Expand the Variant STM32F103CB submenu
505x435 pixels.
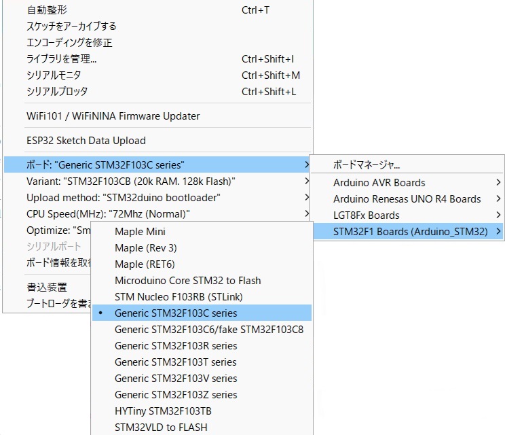[x=157, y=181]
